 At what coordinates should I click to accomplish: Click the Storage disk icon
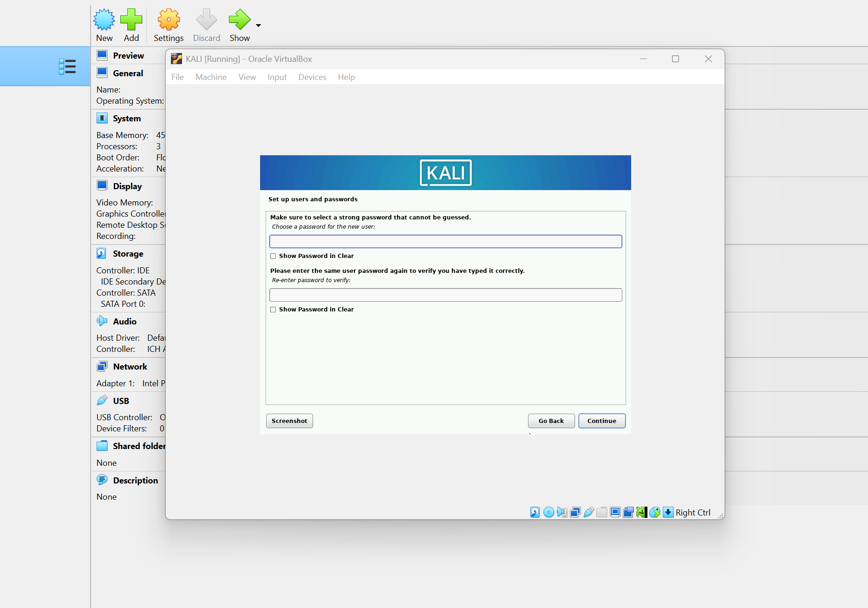pyautogui.click(x=102, y=253)
